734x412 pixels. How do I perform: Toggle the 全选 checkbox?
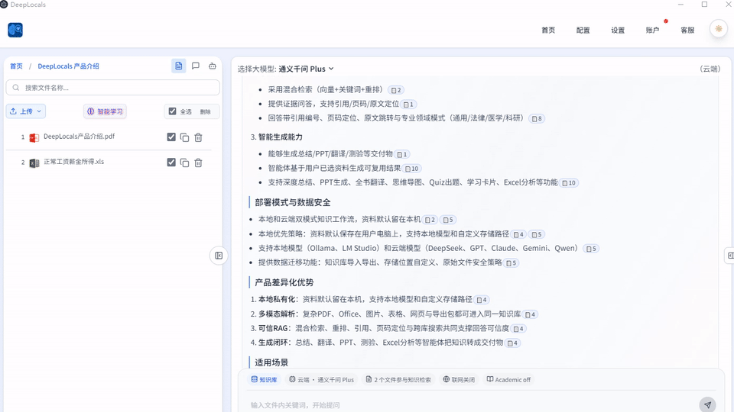pyautogui.click(x=172, y=111)
